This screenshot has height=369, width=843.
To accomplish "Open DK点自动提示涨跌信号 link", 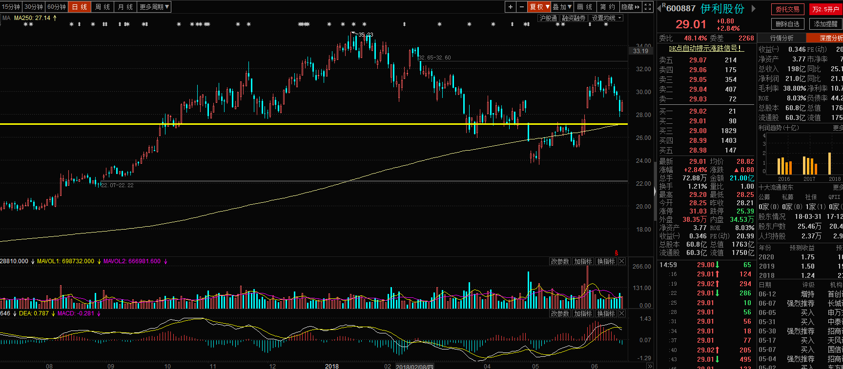I will pos(706,48).
